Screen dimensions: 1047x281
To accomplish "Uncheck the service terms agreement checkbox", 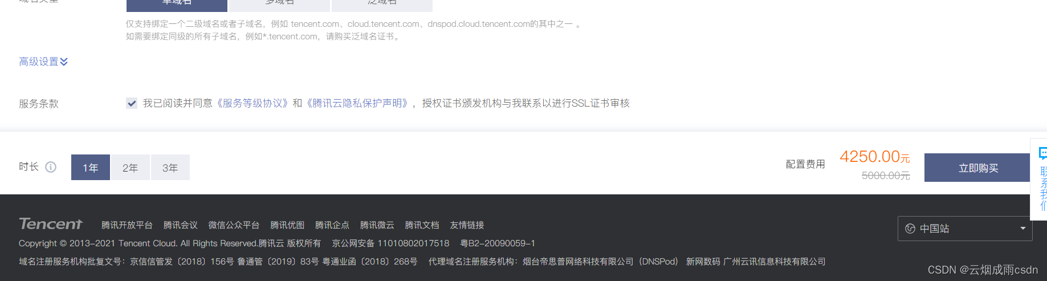I will (x=132, y=103).
